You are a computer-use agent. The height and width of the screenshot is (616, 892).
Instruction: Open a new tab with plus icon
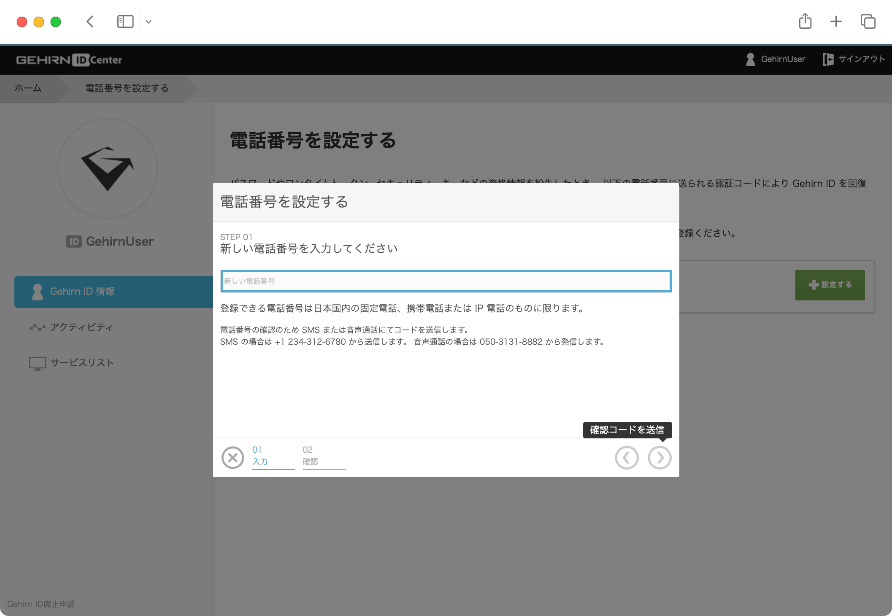click(836, 22)
